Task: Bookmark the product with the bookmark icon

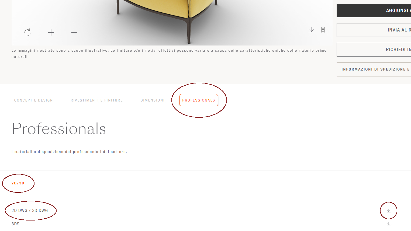Action: tap(323, 30)
